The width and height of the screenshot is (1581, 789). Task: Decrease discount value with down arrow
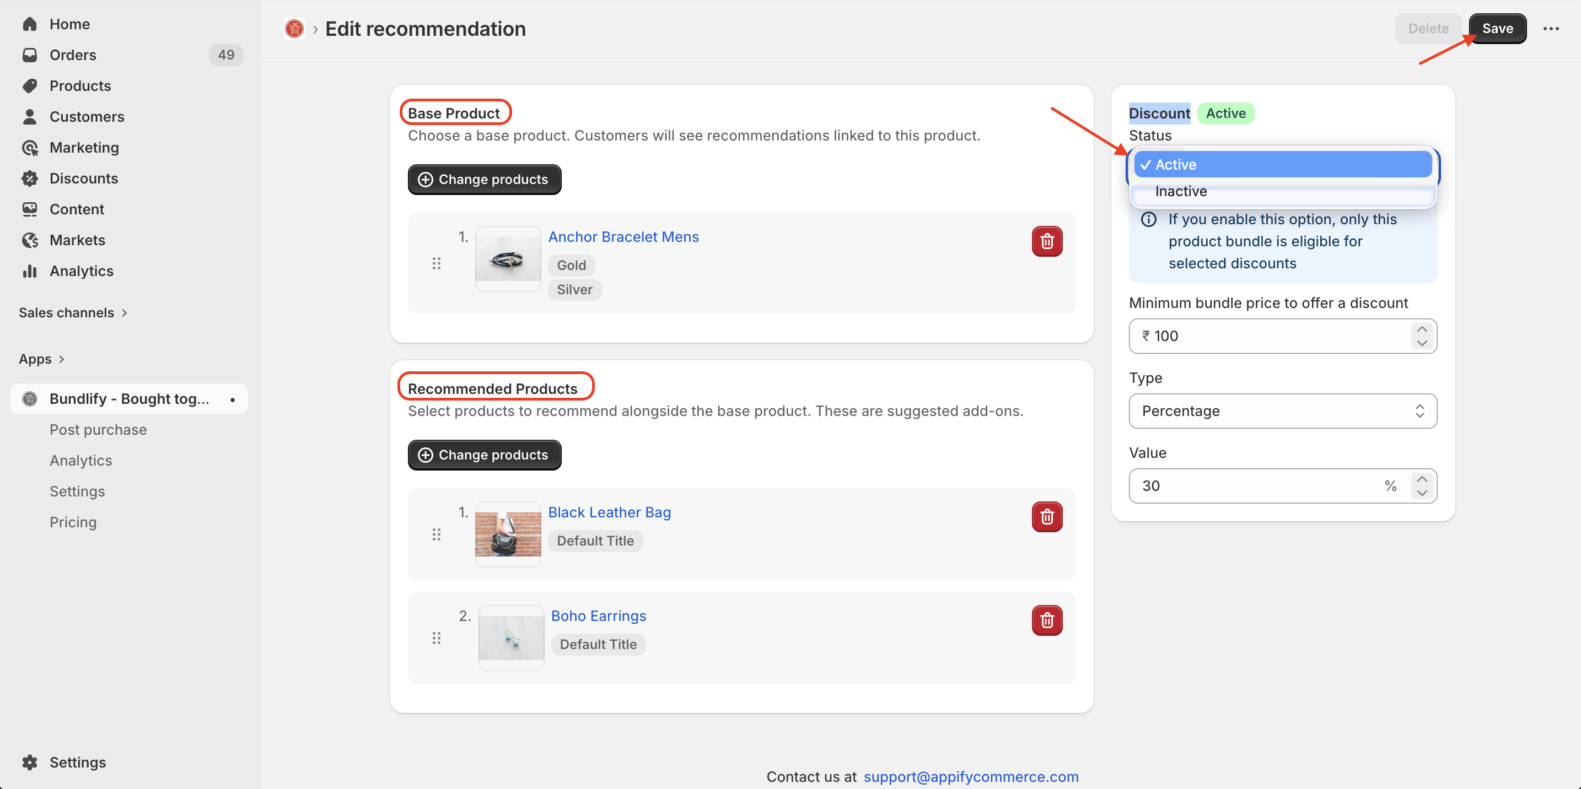1422,493
